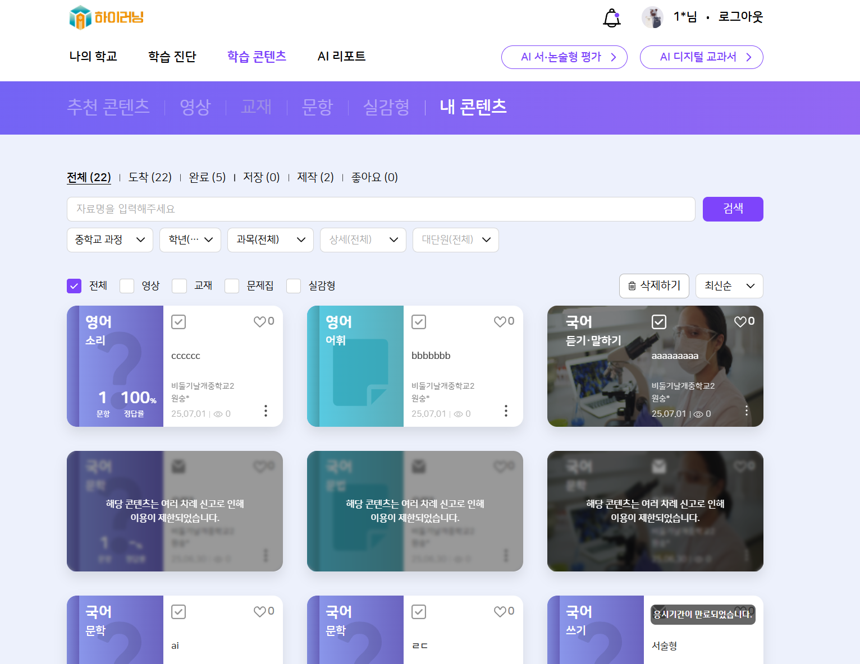Click the 하이러닝 logo

point(107,17)
